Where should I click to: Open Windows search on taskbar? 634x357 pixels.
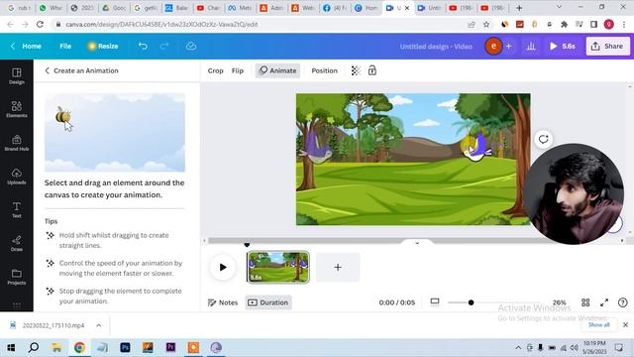coord(34,347)
